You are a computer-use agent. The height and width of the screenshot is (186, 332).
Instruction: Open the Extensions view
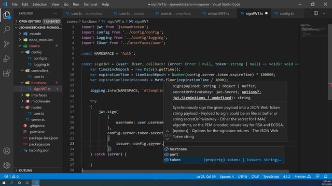[x=7, y=73]
